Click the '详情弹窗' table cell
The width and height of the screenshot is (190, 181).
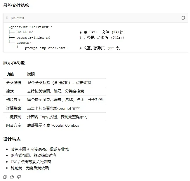(x=14, y=108)
